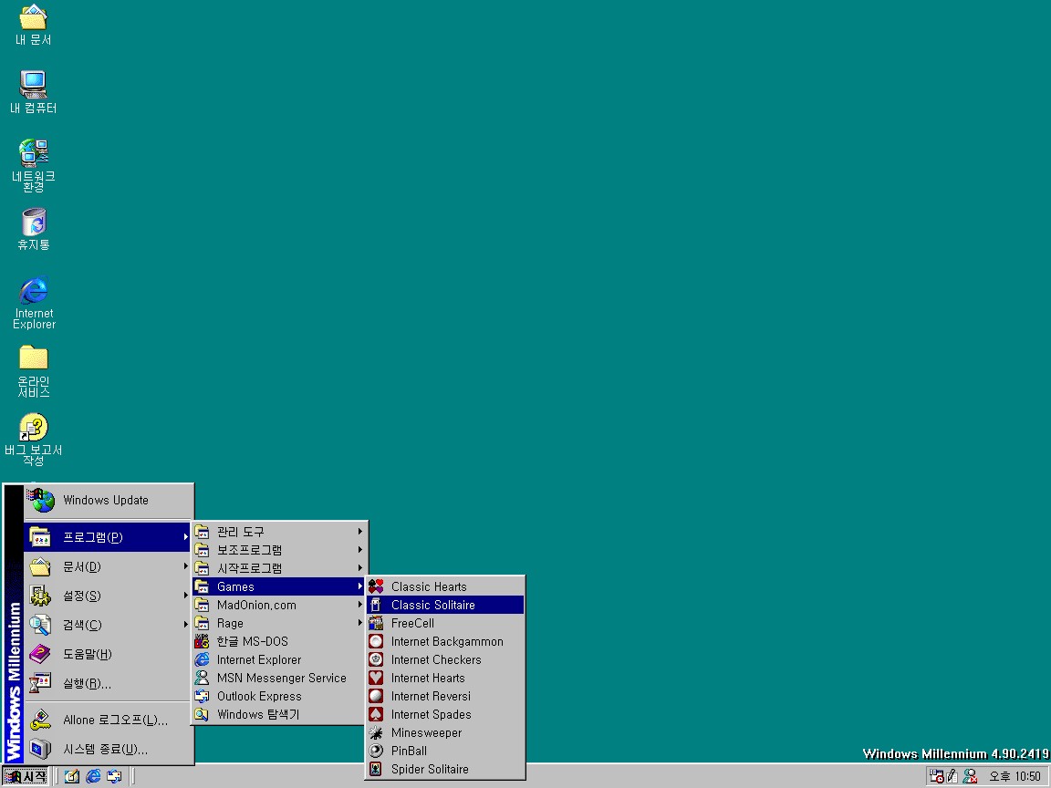Launch Outlook Express from Programs menu
1051x788 pixels.
279,696
